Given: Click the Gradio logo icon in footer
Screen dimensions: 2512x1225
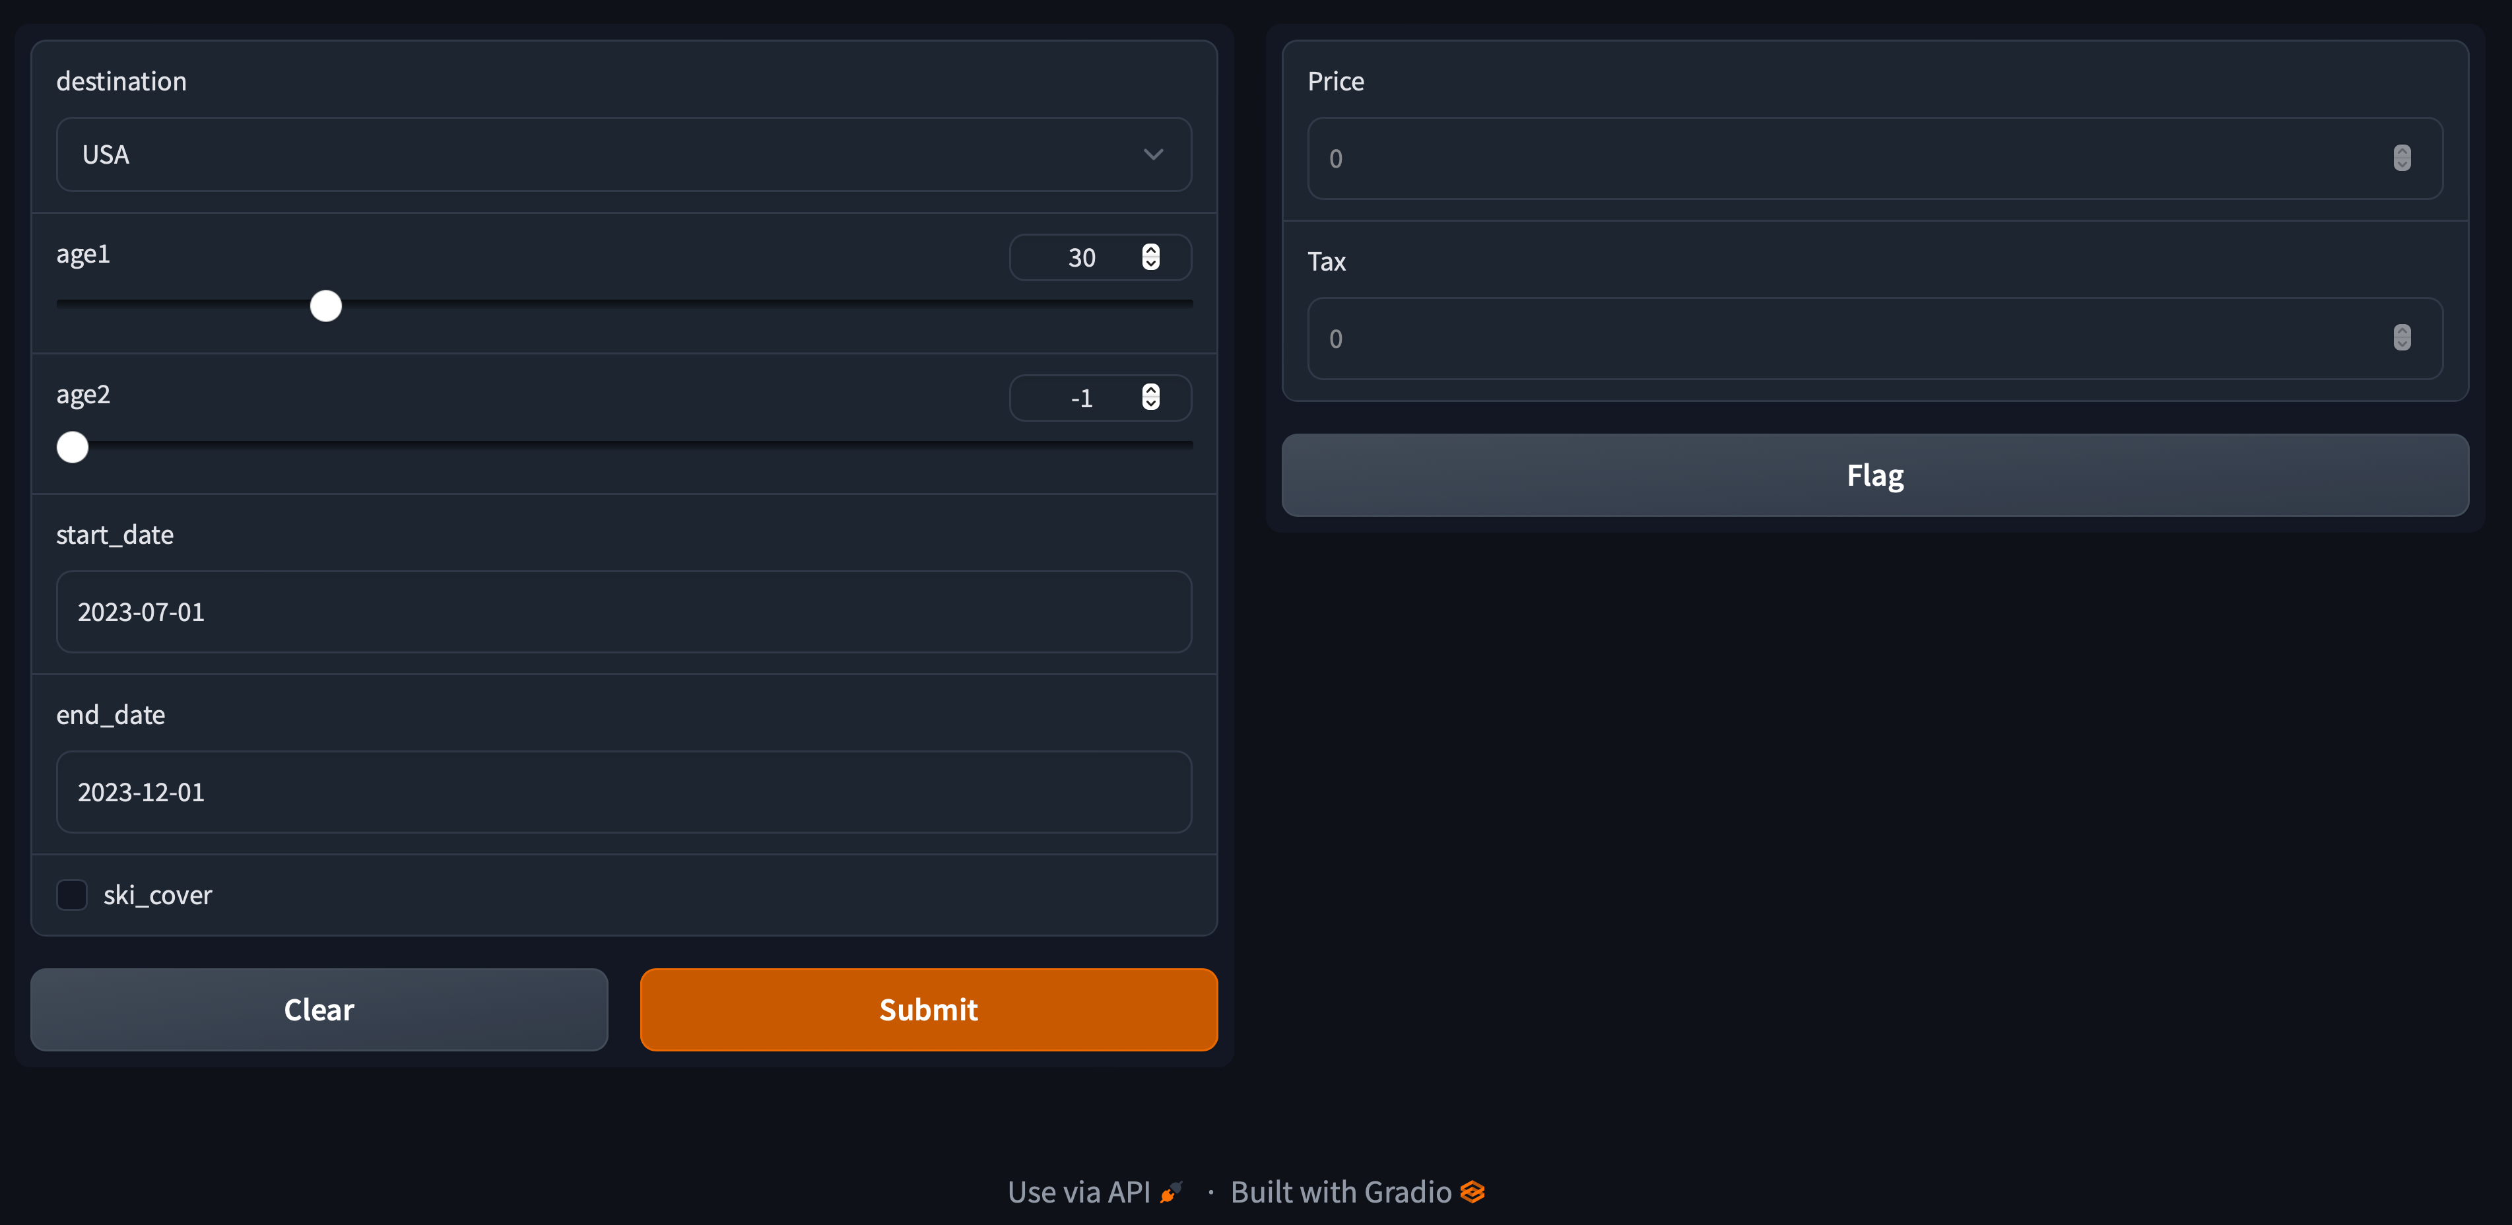Looking at the screenshot, I should coord(1472,1192).
